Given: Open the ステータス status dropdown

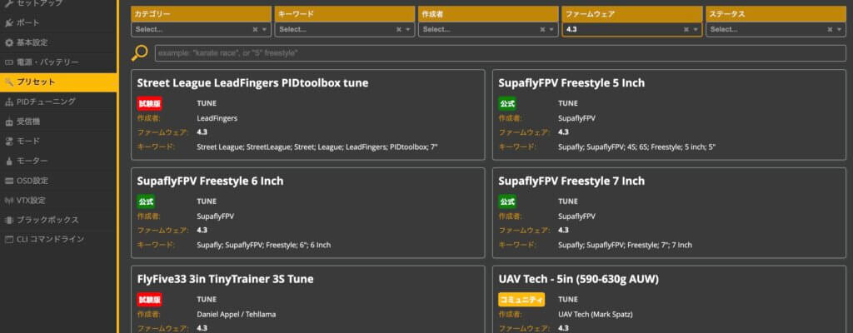Looking at the screenshot, I should coord(776,29).
